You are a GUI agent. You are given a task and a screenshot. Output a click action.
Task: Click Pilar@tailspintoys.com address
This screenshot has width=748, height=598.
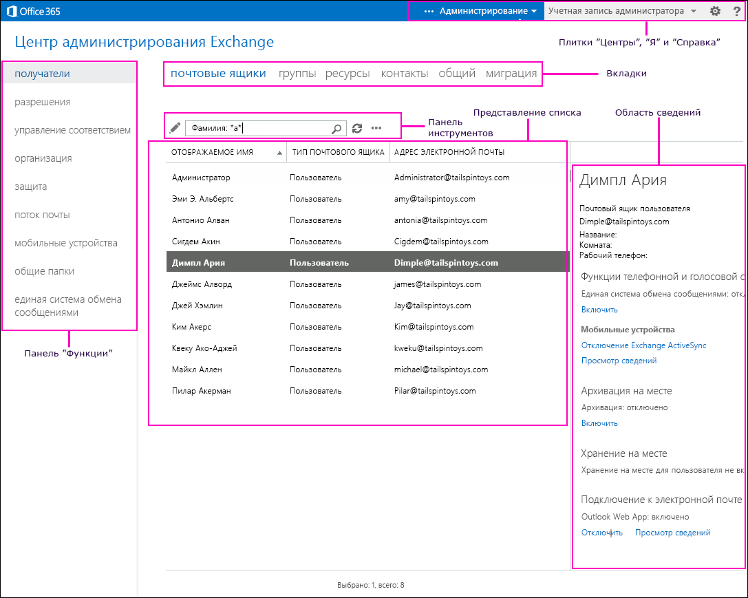tap(435, 391)
